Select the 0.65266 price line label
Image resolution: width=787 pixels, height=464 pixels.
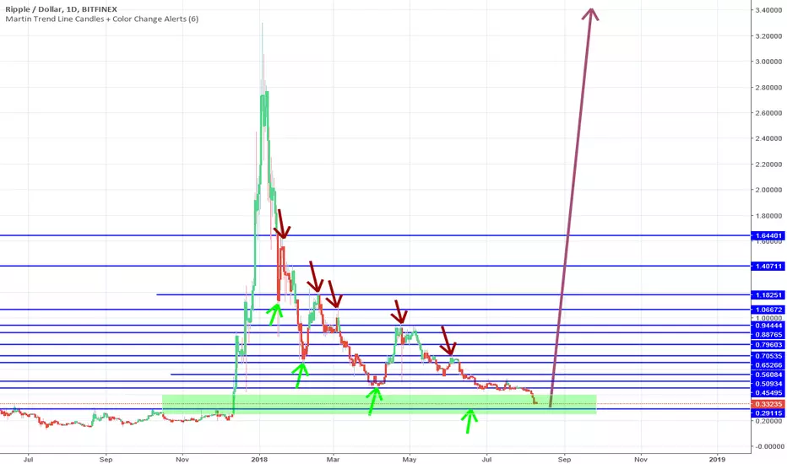767,365
